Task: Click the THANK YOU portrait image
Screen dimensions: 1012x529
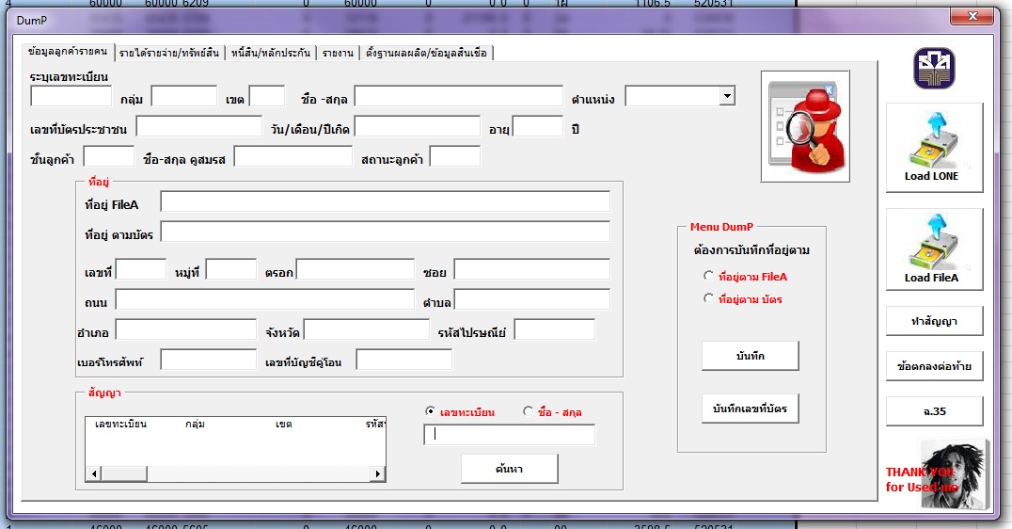Action: [954, 473]
